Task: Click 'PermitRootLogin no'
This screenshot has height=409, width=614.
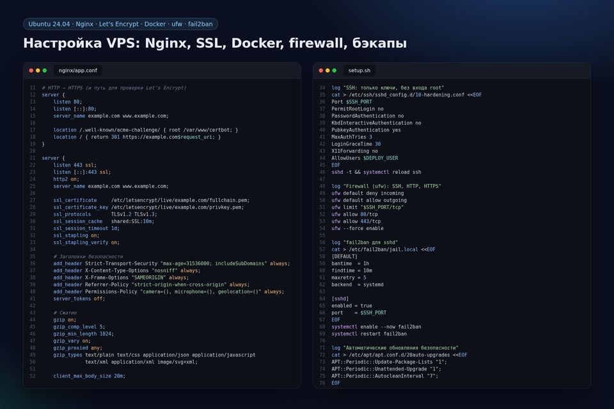Action: tap(358, 109)
